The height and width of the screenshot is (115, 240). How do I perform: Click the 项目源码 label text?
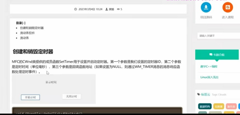206,17
